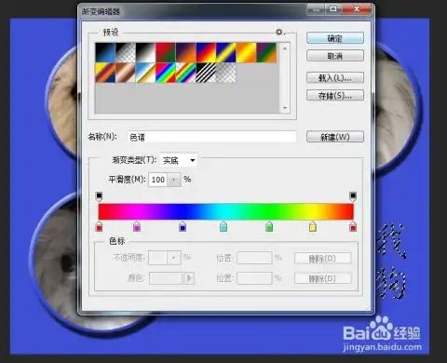This screenshot has width=447, height=363.
Task: Choose the foreground-to-transparent gradient preset
Action: [x=126, y=52]
